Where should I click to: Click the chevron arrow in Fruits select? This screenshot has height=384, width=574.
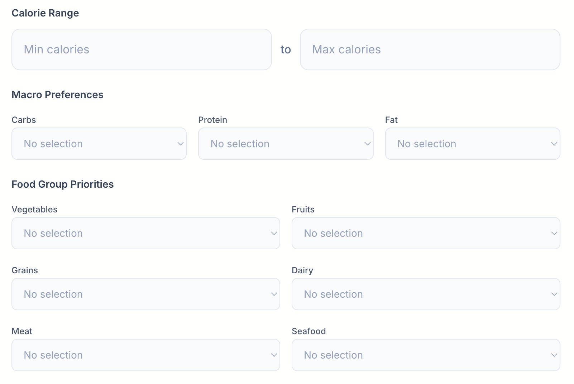pos(554,233)
